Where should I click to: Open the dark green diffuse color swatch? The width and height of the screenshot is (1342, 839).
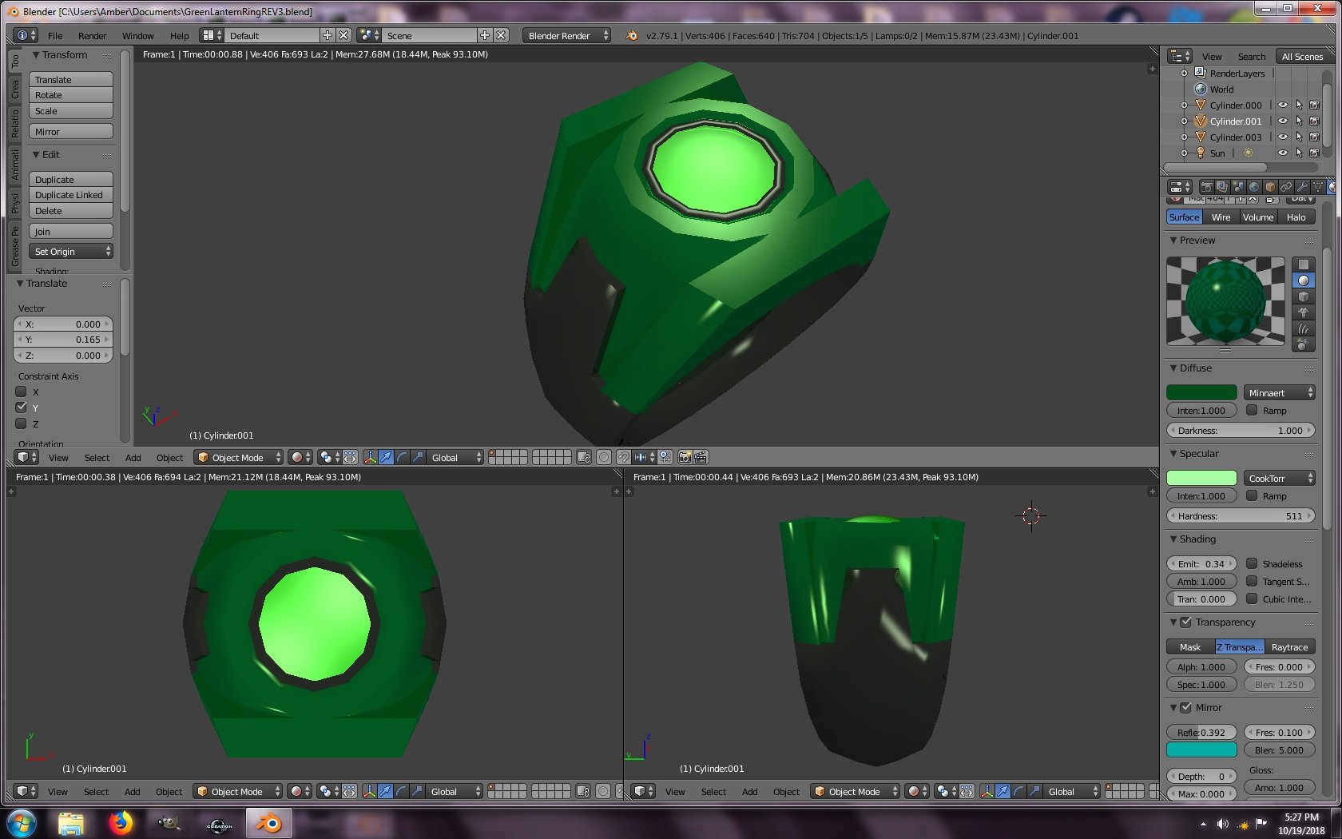pos(1201,392)
